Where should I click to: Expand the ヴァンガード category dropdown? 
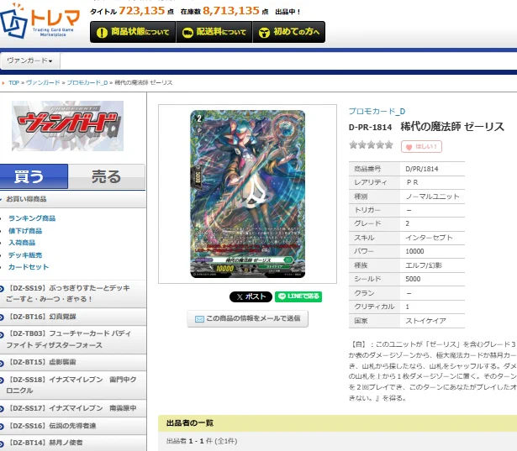(30, 60)
